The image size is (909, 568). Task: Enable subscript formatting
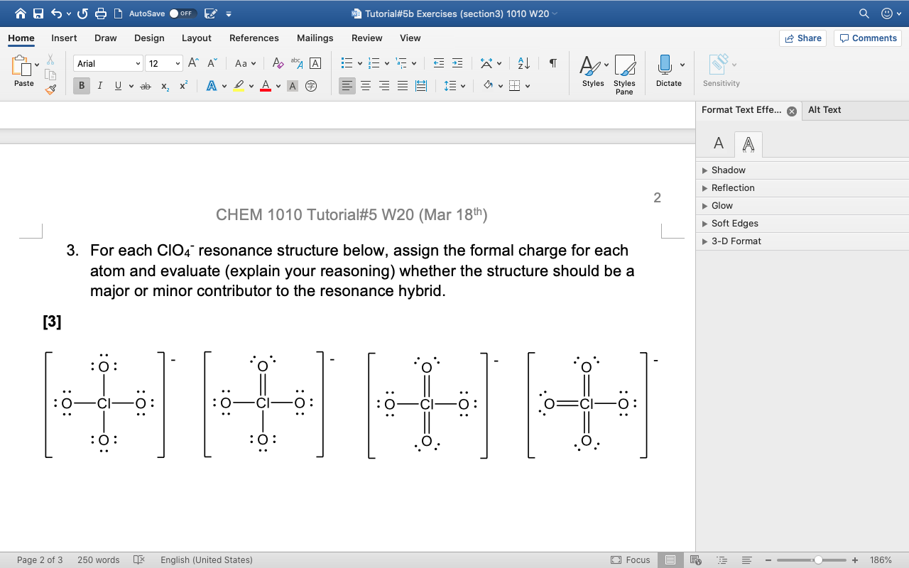(164, 85)
